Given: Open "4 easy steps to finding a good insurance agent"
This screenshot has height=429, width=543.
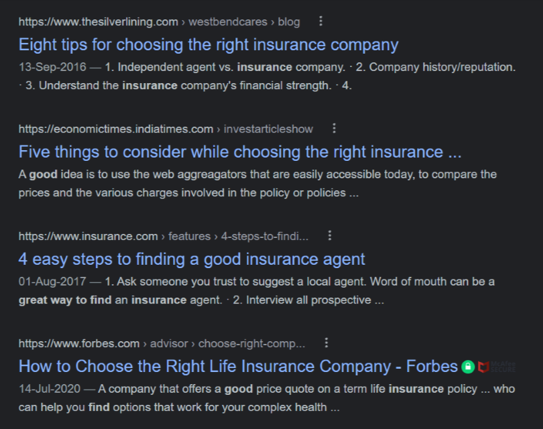Looking at the screenshot, I should (x=192, y=259).
